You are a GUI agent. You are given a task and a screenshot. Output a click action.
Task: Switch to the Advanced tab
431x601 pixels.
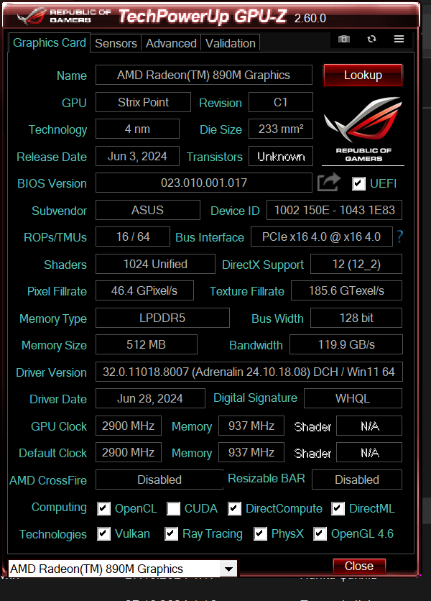click(171, 43)
